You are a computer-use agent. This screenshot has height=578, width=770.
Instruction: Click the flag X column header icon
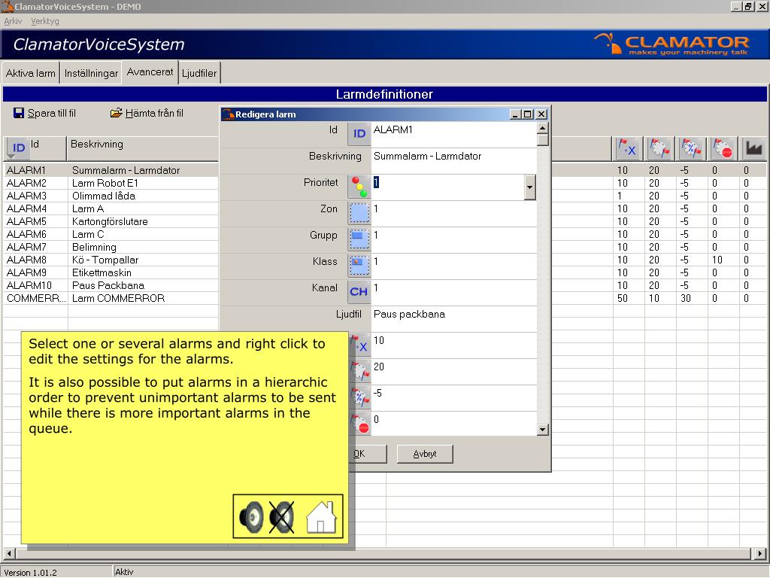click(x=627, y=148)
